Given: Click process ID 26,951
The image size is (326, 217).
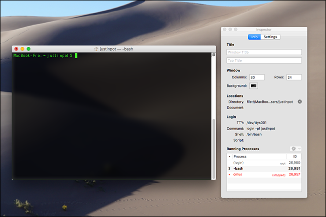Looking at the screenshot, I should coord(294,168).
